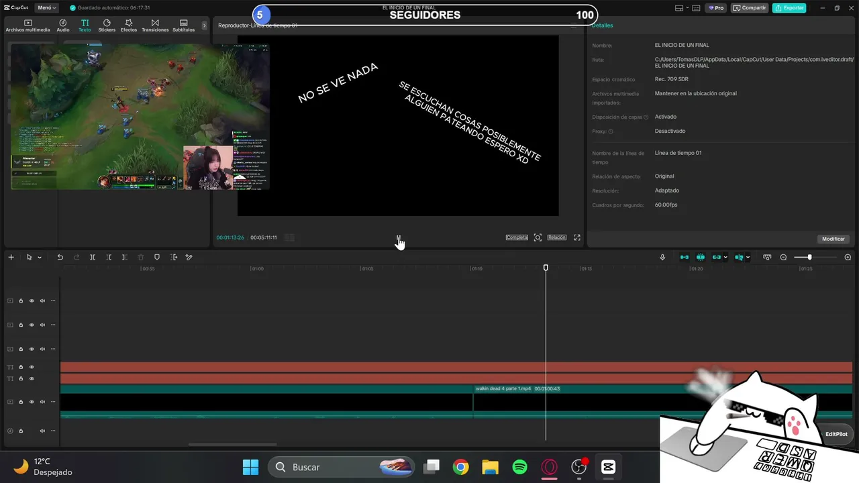Enter fullscreen preview in the player
This screenshot has width=859, height=483.
(576, 237)
